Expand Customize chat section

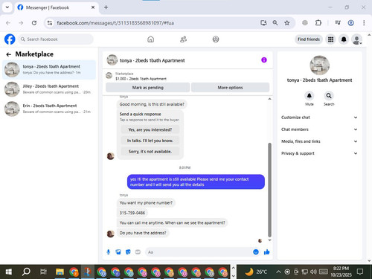(319, 118)
